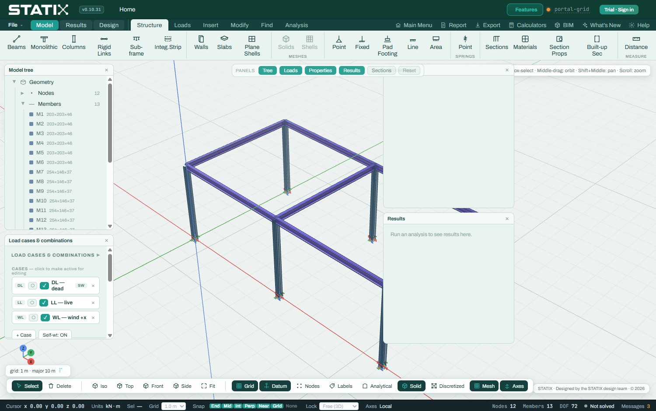Switch to Design mode tab
Screen dimensions: 656x411
point(109,25)
